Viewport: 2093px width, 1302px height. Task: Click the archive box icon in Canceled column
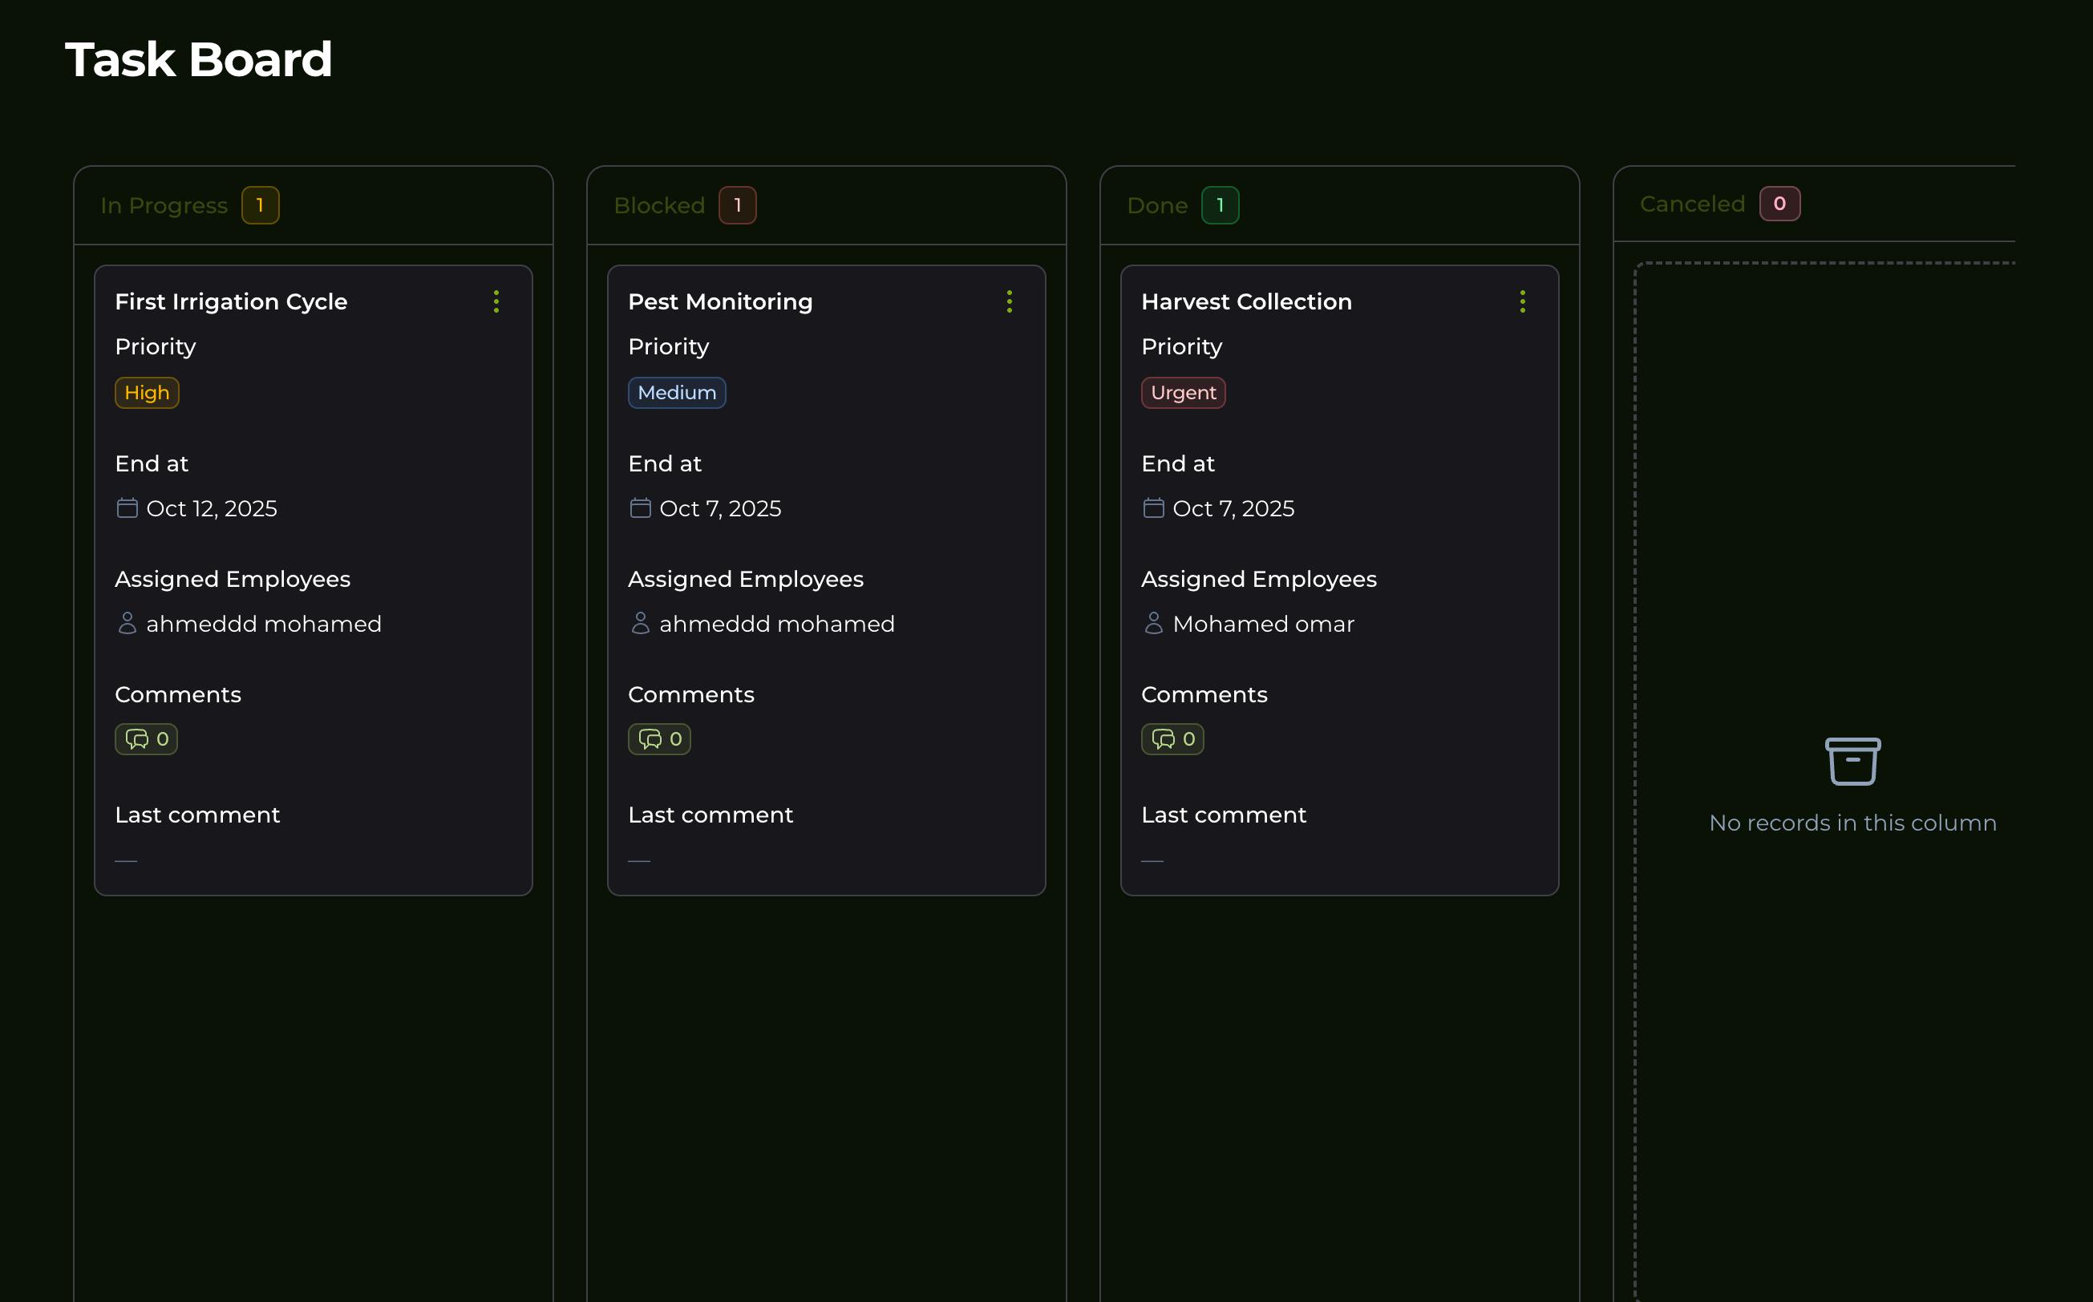1852,761
